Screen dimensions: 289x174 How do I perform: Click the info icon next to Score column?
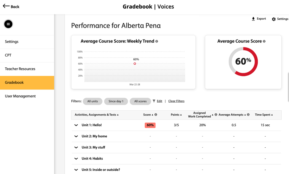pos(156,115)
